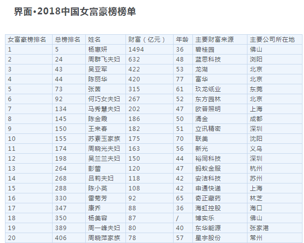The width and height of the screenshot is (304, 243).
Task: Select the company cell 海虹控股
Action: point(208,208)
